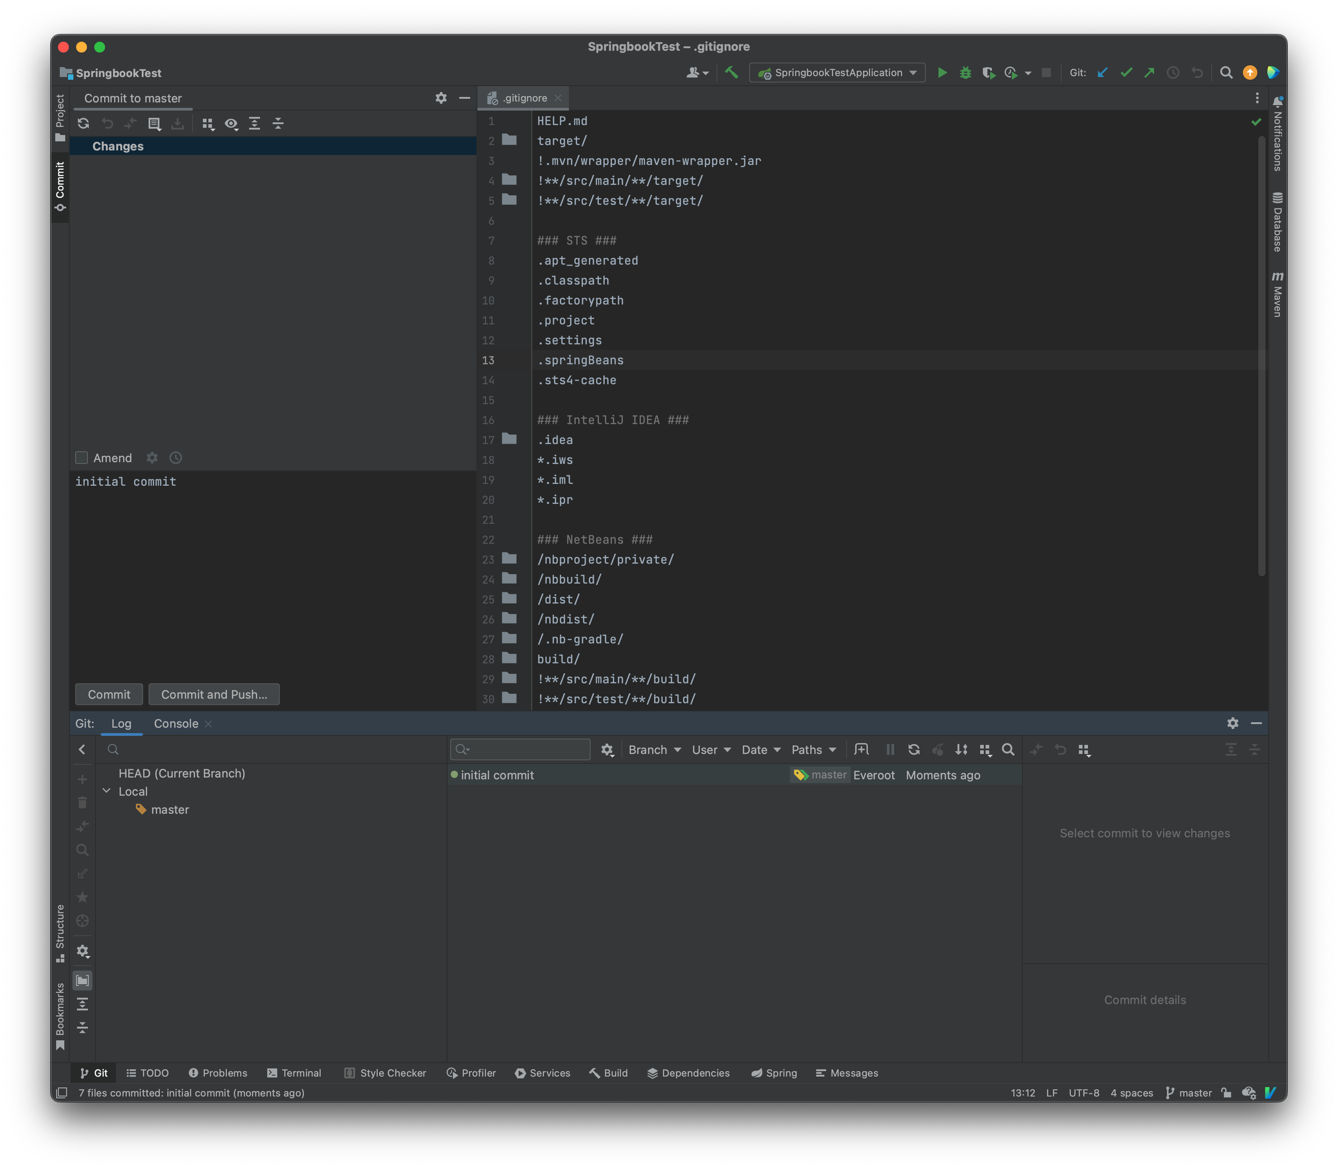Open the Paths filter dropdown
This screenshot has width=1338, height=1169.
814,749
